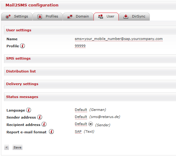This screenshot has height=157, width=176.
Task: Collapse the Status messages section header
Action: (90, 97)
